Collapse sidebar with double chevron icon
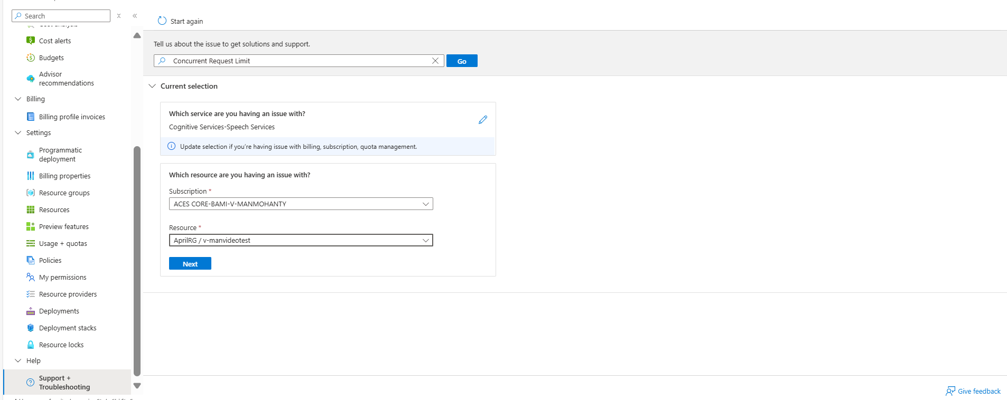The width and height of the screenshot is (1007, 400). (135, 16)
